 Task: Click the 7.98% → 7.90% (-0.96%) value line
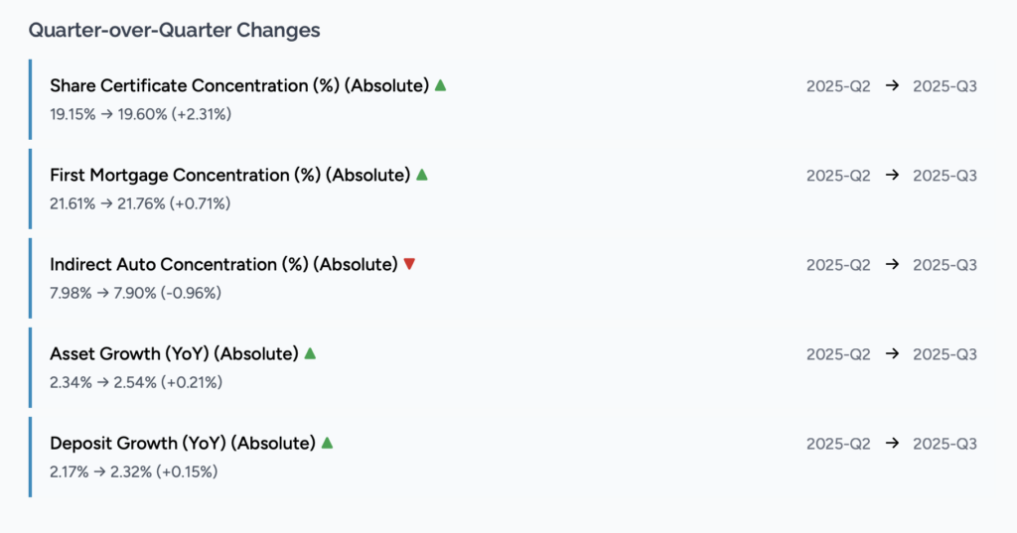pyautogui.click(x=135, y=293)
